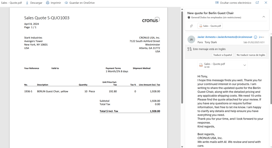The width and height of the screenshot is (272, 148).
Task: Close the attachment preview with the X
Action: 266,3
